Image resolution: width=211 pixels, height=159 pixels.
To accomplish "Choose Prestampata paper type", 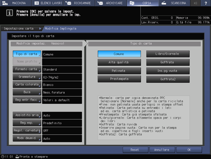I will tap(119, 79).
